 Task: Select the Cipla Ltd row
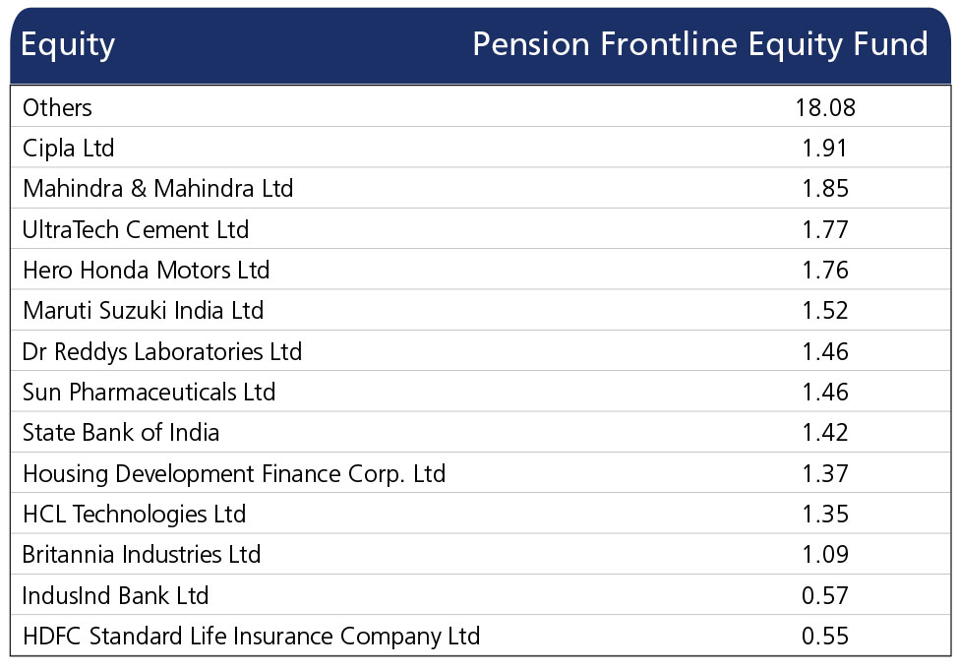481,148
